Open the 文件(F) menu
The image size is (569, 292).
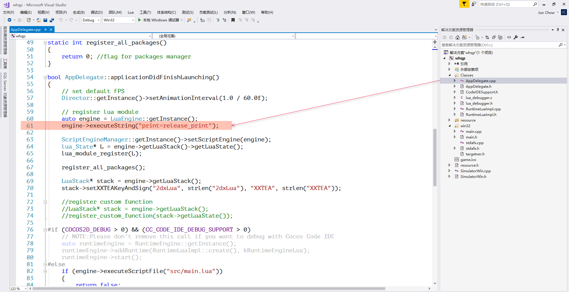point(9,12)
